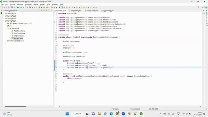The height and width of the screenshot is (117, 208).
Task: Click the Search magnifier icon at toolbar right
Action: tap(199, 7)
